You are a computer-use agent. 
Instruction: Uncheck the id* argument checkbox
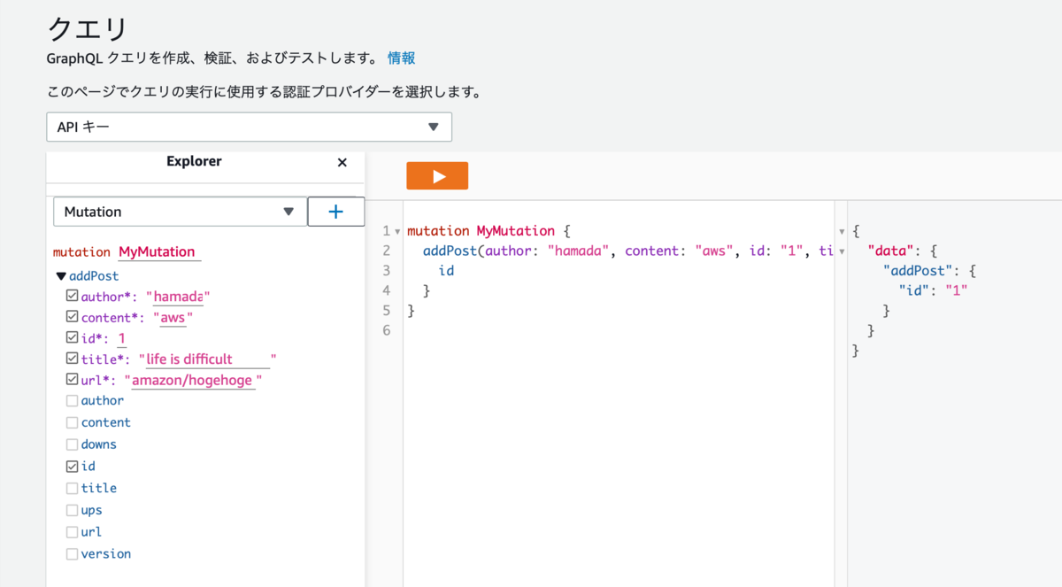click(x=72, y=337)
